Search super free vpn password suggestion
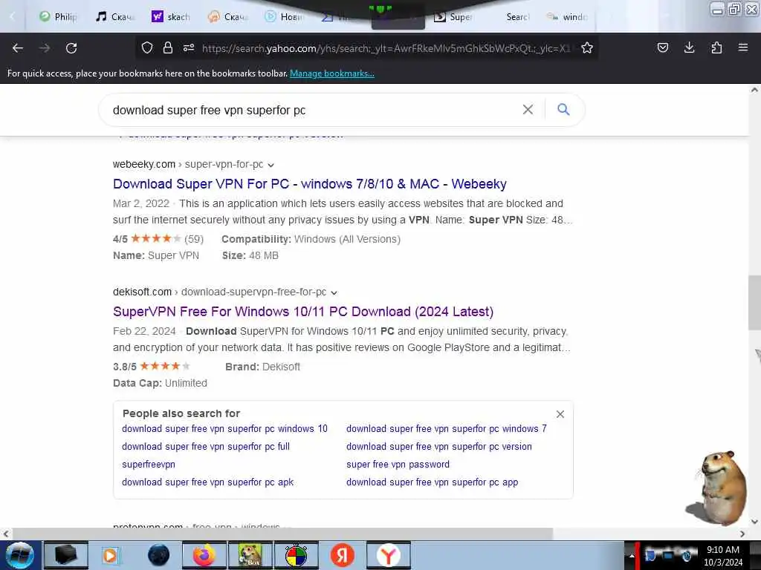This screenshot has height=570, width=761. point(398,465)
